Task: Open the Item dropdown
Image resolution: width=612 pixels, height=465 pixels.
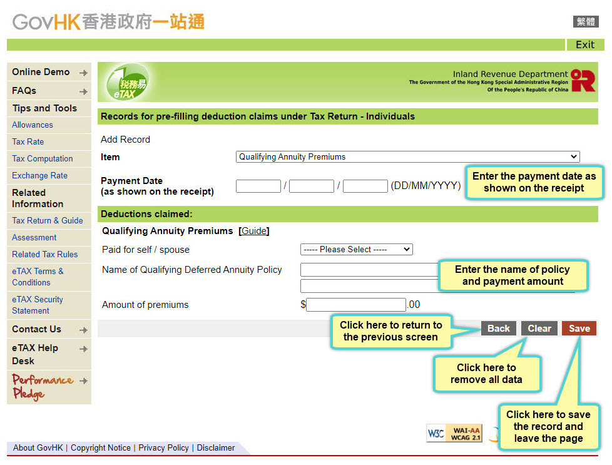Action: (x=407, y=157)
